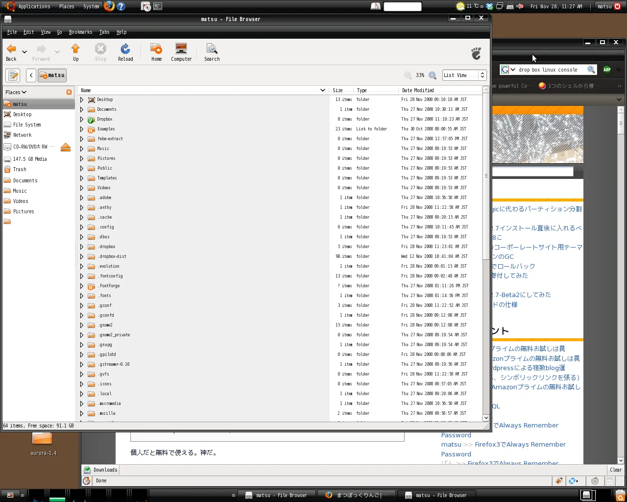Image resolution: width=627 pixels, height=502 pixels.
Task: Open Computer from the toolbar
Action: click(181, 52)
